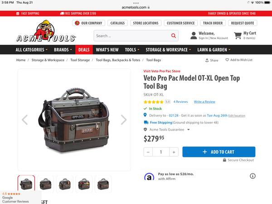Click the search magnifier icon

[174, 35]
